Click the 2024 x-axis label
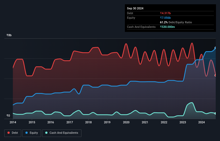The width and height of the screenshot is (220, 141). point(202,122)
